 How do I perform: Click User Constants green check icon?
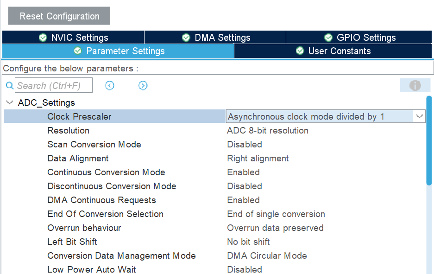pos(300,51)
